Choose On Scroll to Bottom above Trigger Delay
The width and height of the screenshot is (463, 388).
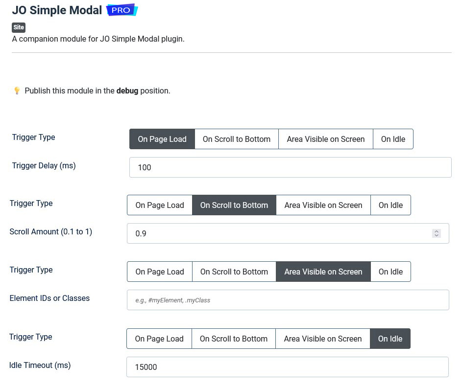click(x=237, y=139)
